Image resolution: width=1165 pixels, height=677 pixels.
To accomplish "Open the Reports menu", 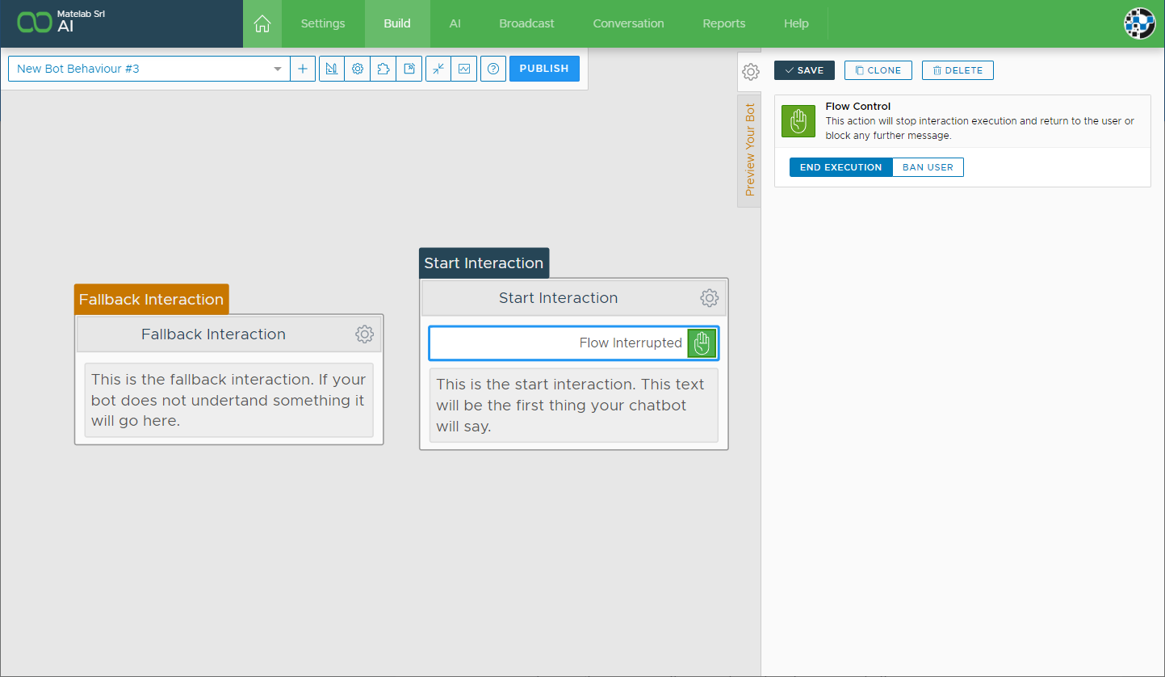I will pyautogui.click(x=723, y=23).
